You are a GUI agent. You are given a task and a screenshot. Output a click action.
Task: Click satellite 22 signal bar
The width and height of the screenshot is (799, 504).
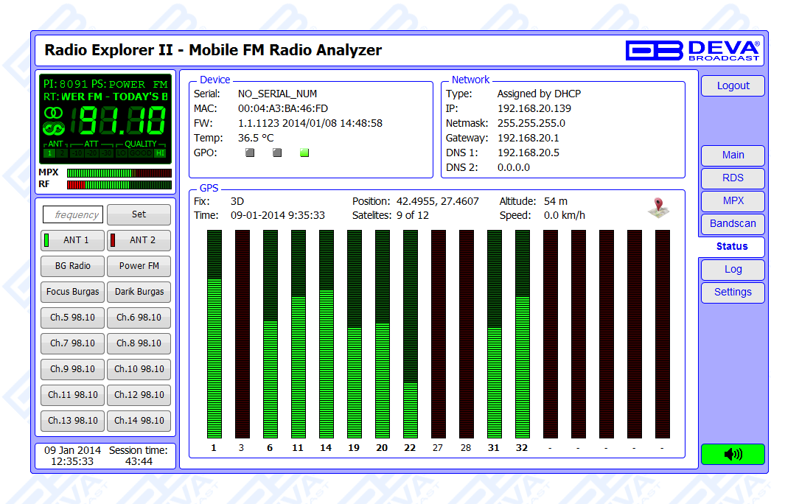coord(410,334)
